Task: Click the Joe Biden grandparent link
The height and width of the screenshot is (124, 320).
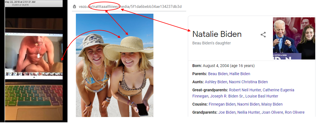Action: coord(226,112)
